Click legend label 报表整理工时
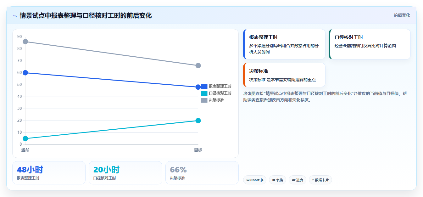This screenshot has height=197, width=423. point(220,86)
